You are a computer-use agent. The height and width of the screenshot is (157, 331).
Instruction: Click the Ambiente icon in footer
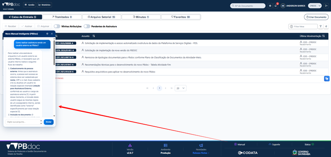pos(165,145)
